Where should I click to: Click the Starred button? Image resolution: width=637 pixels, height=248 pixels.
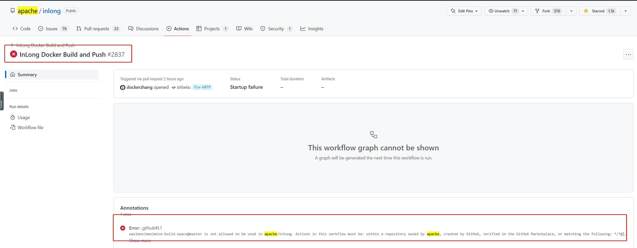(600, 11)
